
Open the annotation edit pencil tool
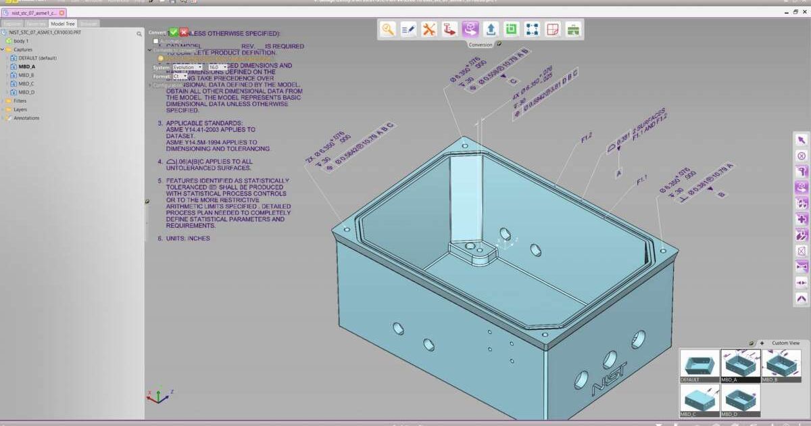coord(408,29)
